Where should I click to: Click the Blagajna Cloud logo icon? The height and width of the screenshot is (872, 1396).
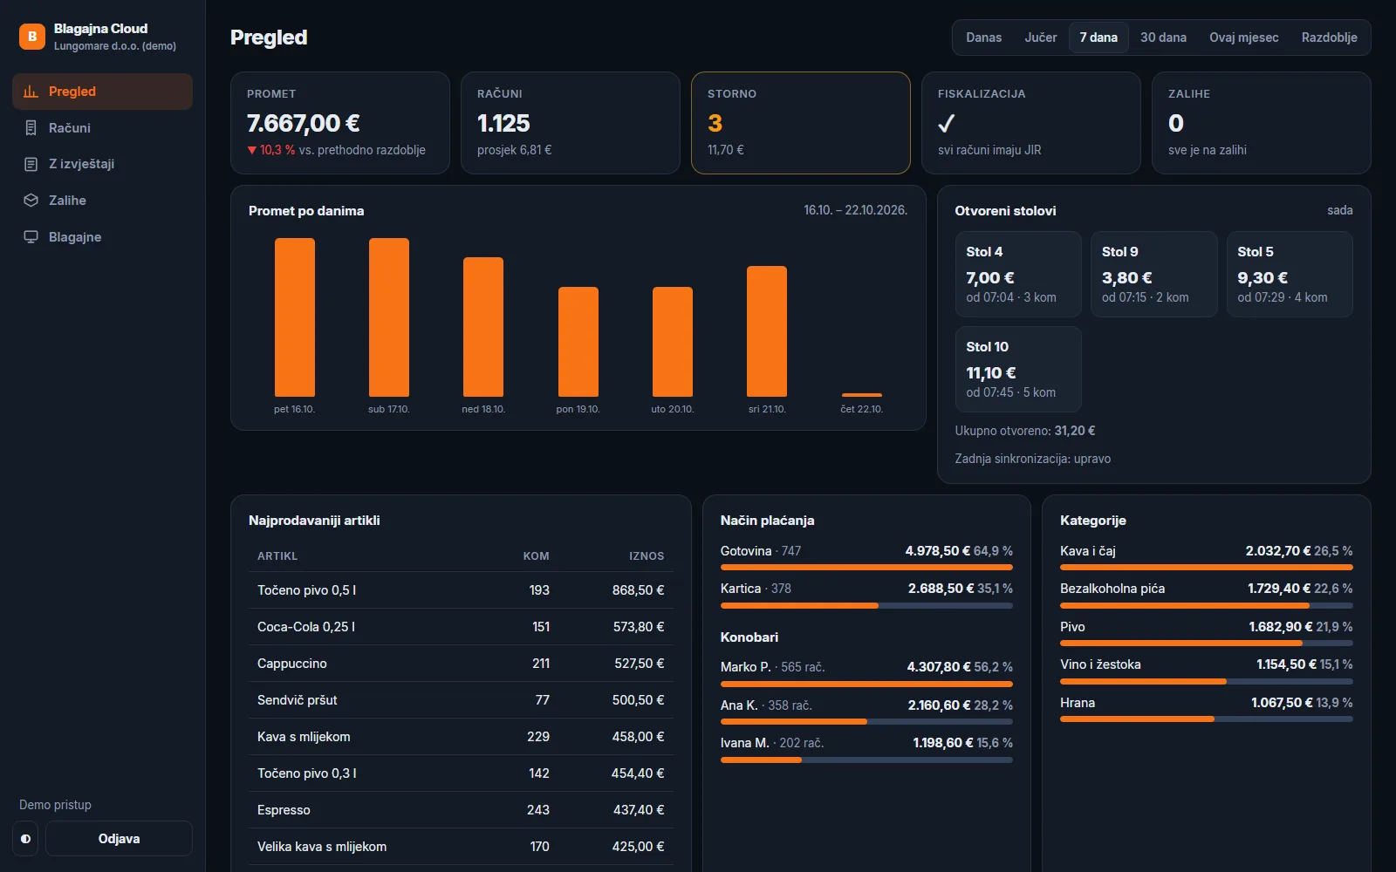32,37
